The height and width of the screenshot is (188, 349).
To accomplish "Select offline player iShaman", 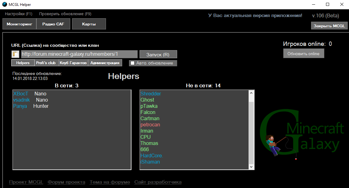I will 150,162.
